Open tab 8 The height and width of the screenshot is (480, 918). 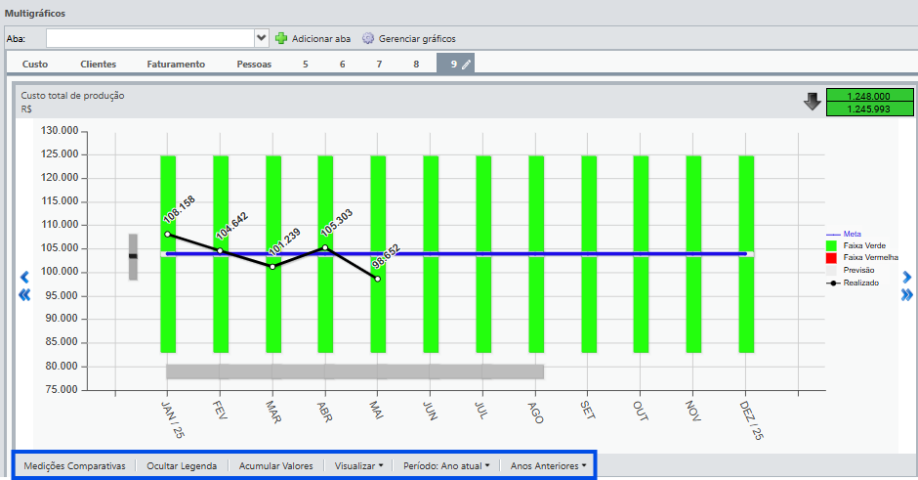416,64
